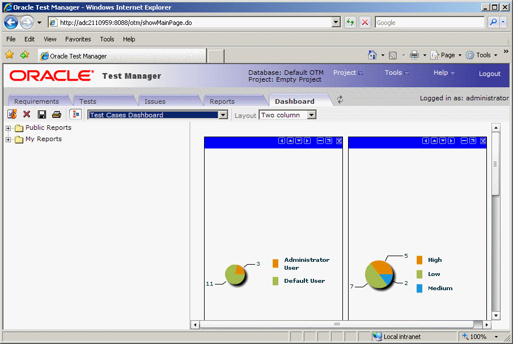
Task: Move right chart panel right
Action: (451, 141)
